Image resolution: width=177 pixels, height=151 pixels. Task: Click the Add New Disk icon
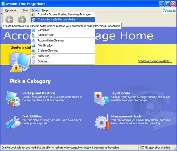(x=33, y=35)
